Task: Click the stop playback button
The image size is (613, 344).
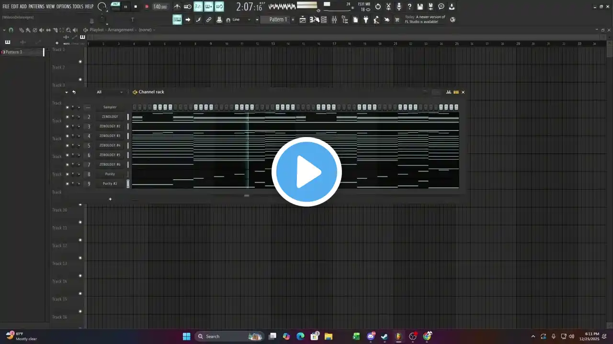Action: tap(136, 7)
